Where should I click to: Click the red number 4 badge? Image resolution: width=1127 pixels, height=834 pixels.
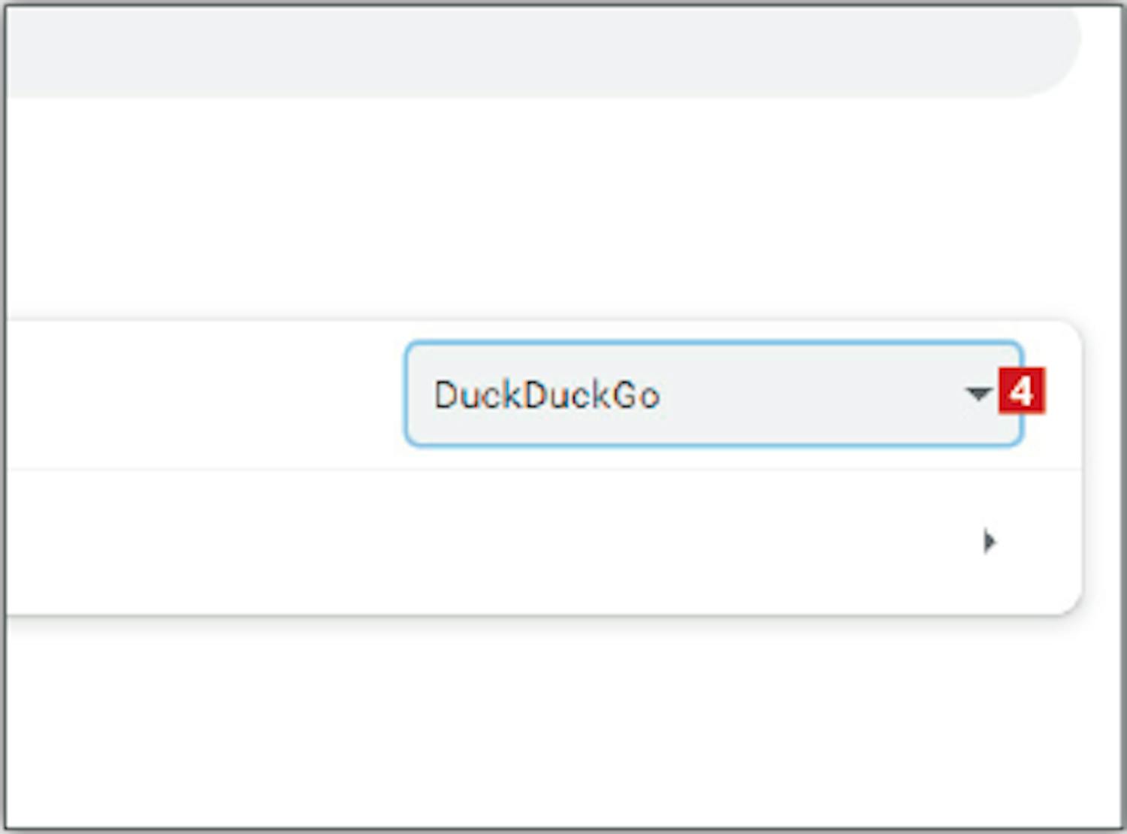(1021, 391)
